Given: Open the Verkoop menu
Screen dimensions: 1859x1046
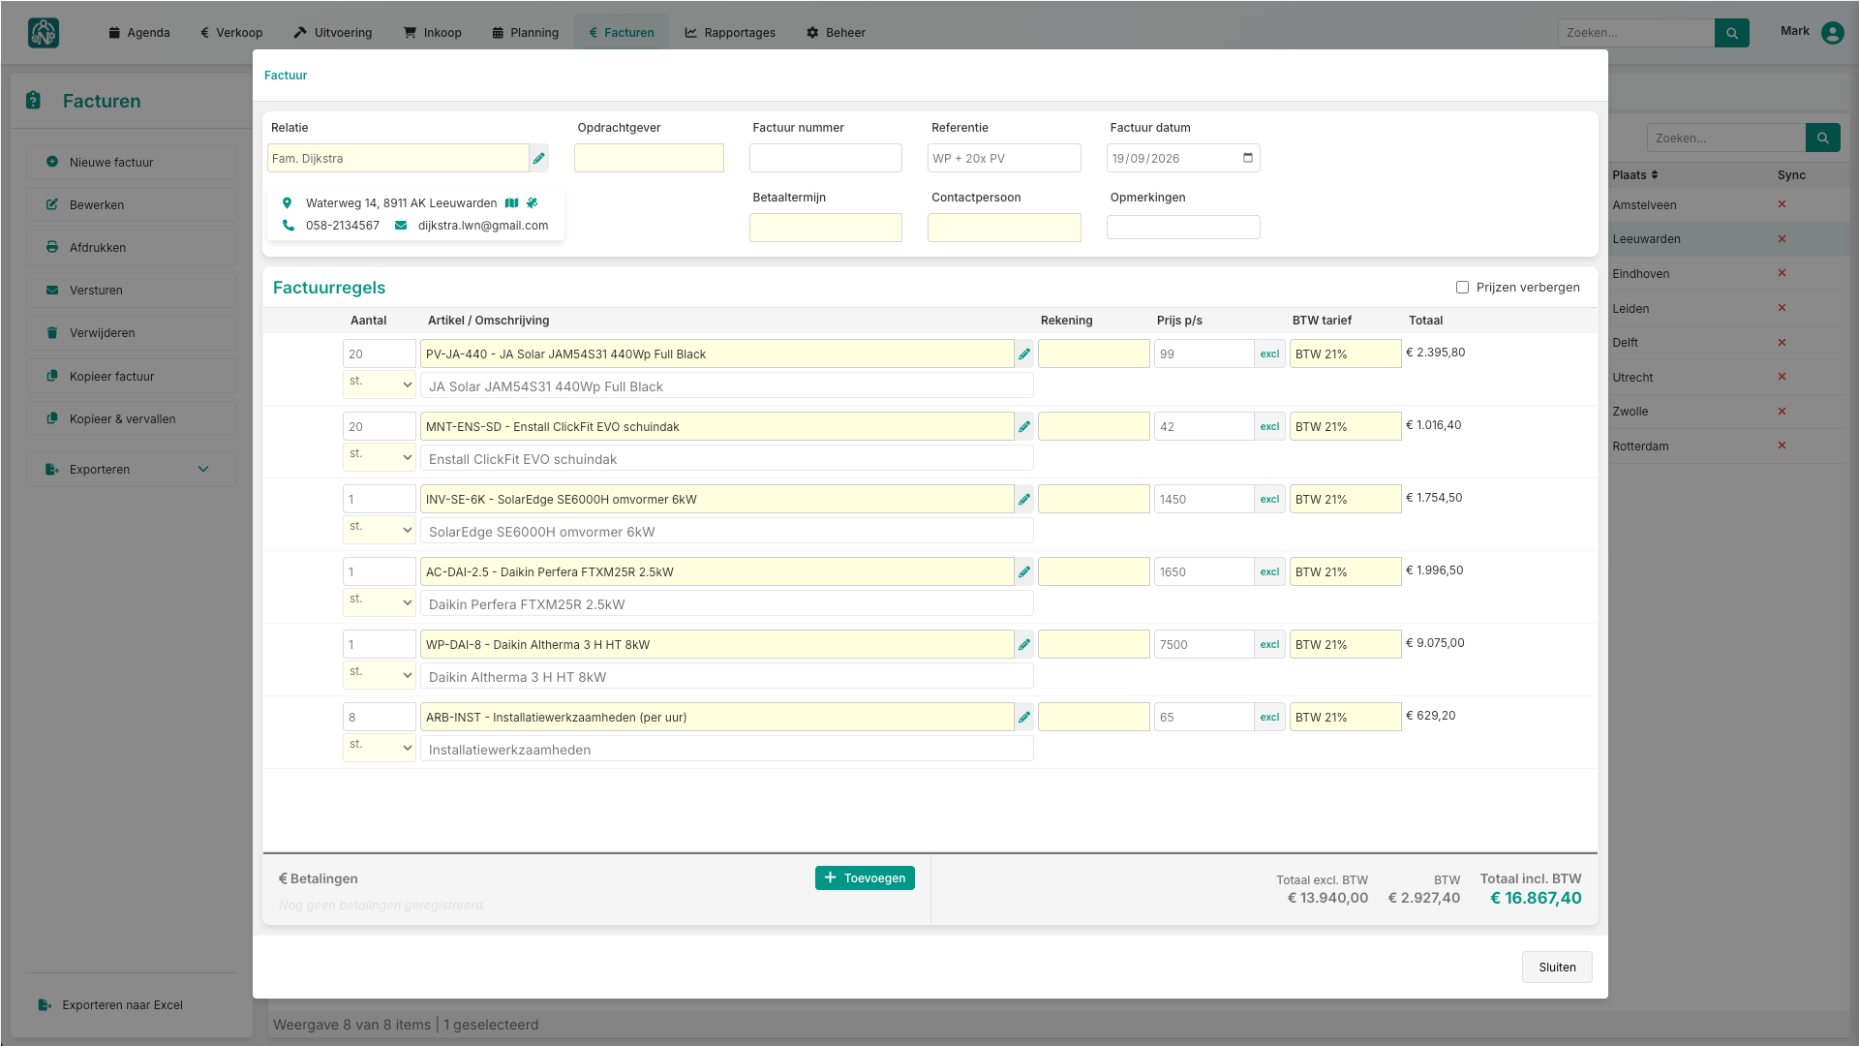Looking at the screenshot, I should coord(231,33).
